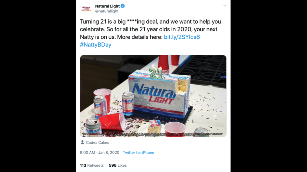Click the Natural Light display name
The width and height of the screenshot is (307, 172).
(108, 6)
